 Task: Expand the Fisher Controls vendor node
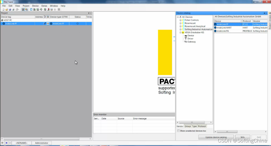pos(180,20)
